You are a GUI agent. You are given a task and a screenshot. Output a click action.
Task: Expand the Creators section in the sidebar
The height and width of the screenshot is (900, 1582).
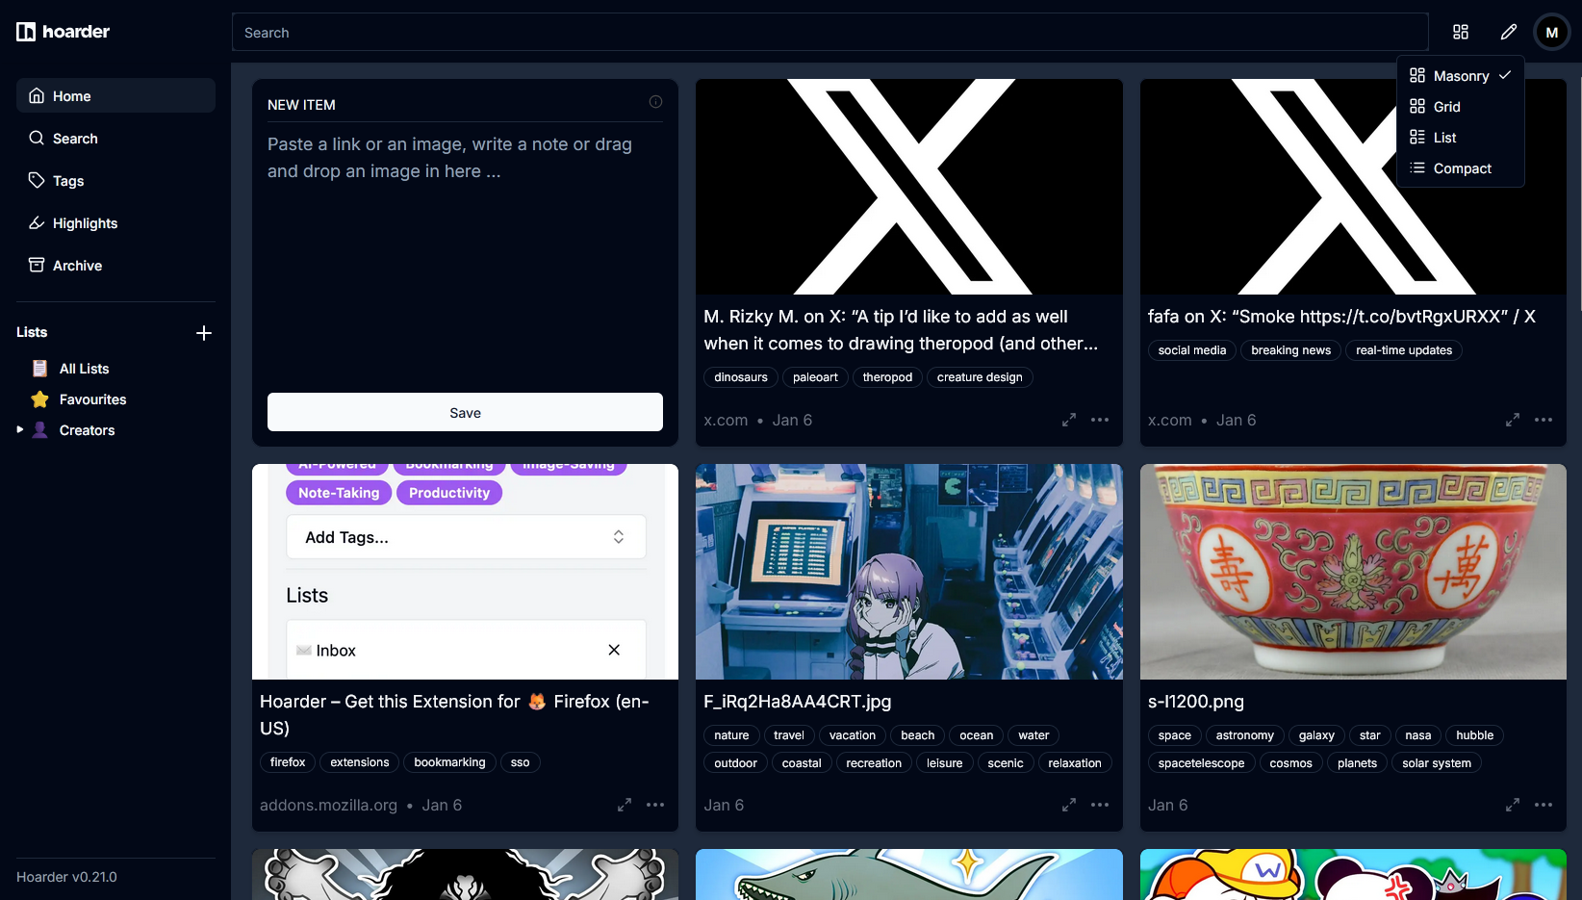click(x=19, y=429)
